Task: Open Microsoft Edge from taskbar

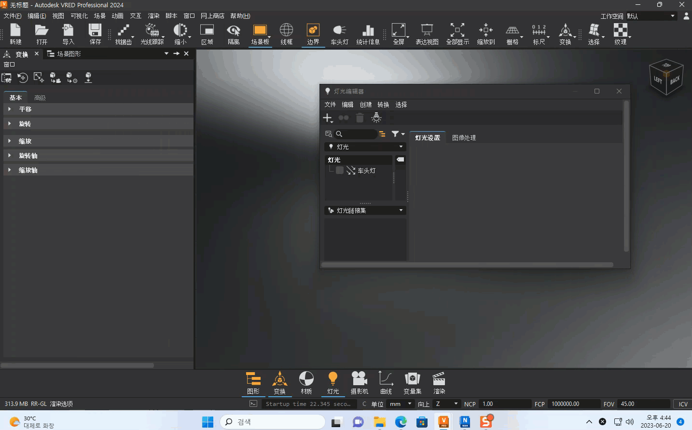Action: coord(401,422)
